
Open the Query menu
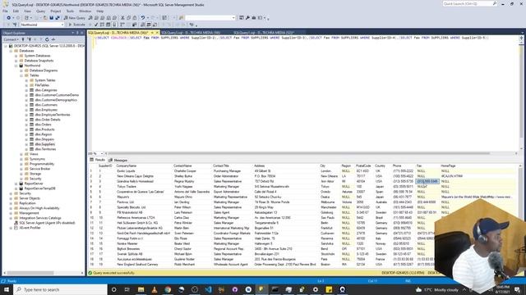click(40, 11)
